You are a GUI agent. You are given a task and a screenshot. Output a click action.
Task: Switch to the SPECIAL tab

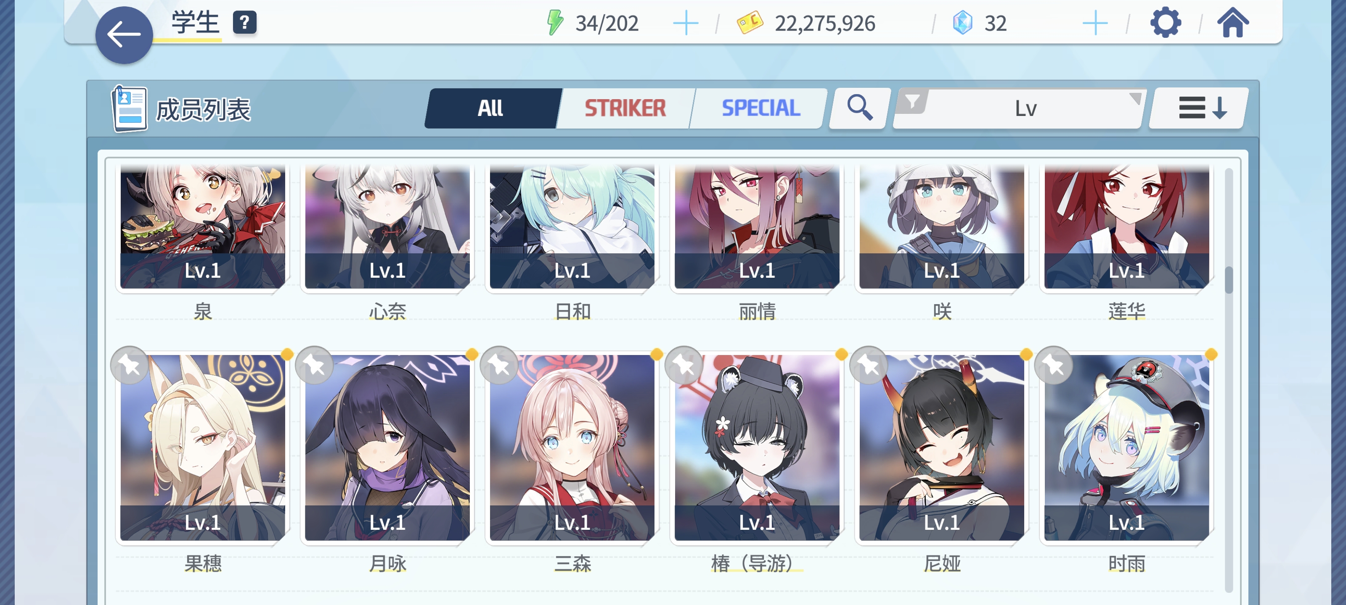point(760,108)
